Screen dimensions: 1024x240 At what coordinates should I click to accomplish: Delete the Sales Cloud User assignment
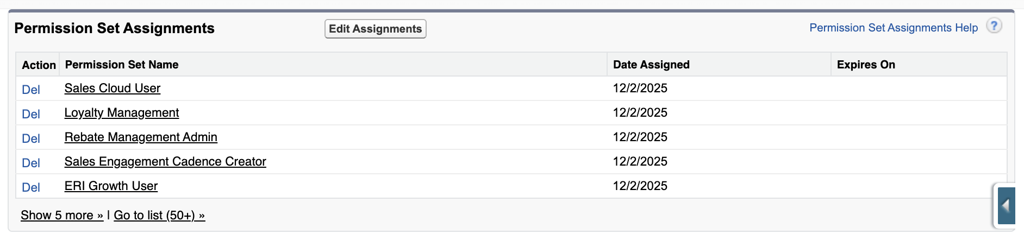tap(31, 90)
